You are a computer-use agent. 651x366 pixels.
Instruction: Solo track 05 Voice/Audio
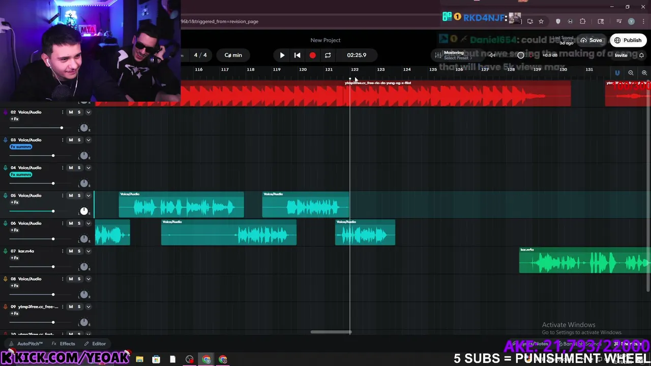click(79, 196)
